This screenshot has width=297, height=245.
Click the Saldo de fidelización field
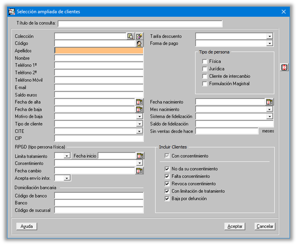(x=235, y=124)
